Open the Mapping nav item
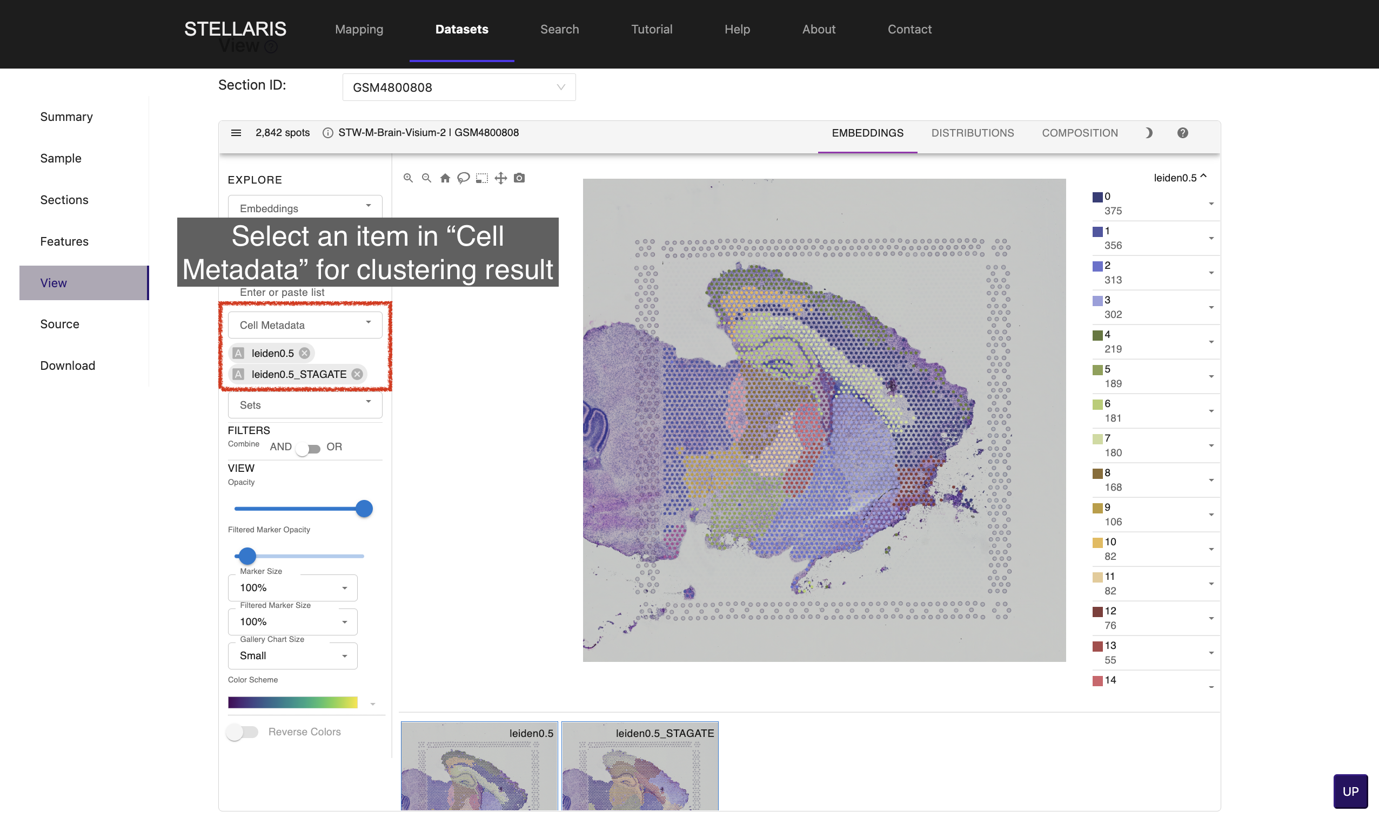 click(x=359, y=29)
